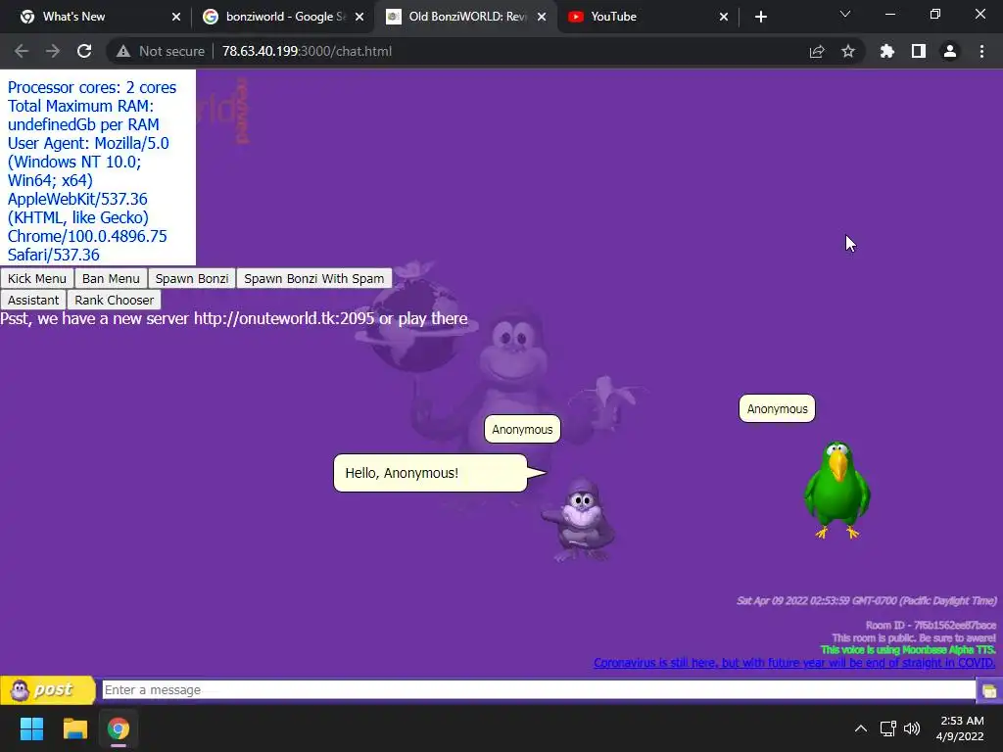
Task: Open the Rank Chooser
Action: (114, 300)
